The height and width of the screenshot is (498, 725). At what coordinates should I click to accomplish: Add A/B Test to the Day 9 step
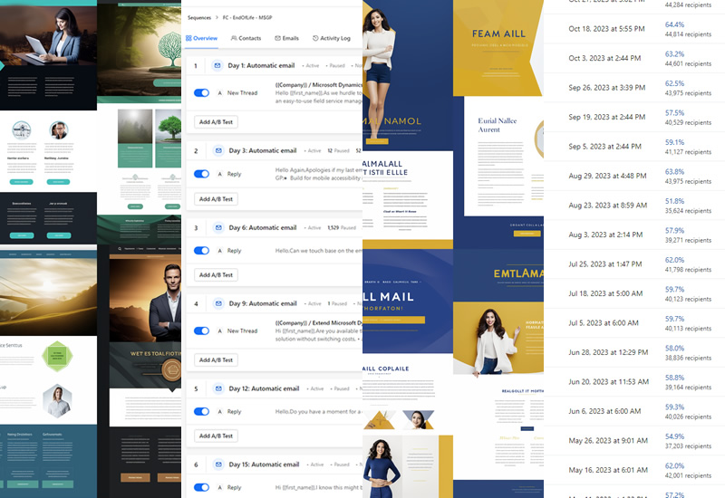(216, 359)
